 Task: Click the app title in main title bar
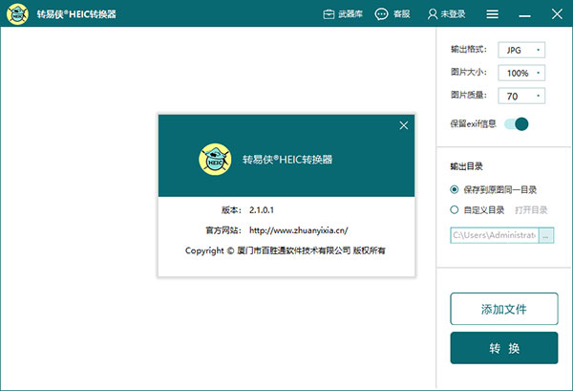coord(76,14)
